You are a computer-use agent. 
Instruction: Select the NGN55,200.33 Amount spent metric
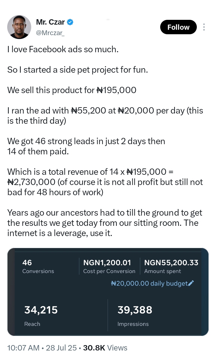pyautogui.click(x=171, y=266)
